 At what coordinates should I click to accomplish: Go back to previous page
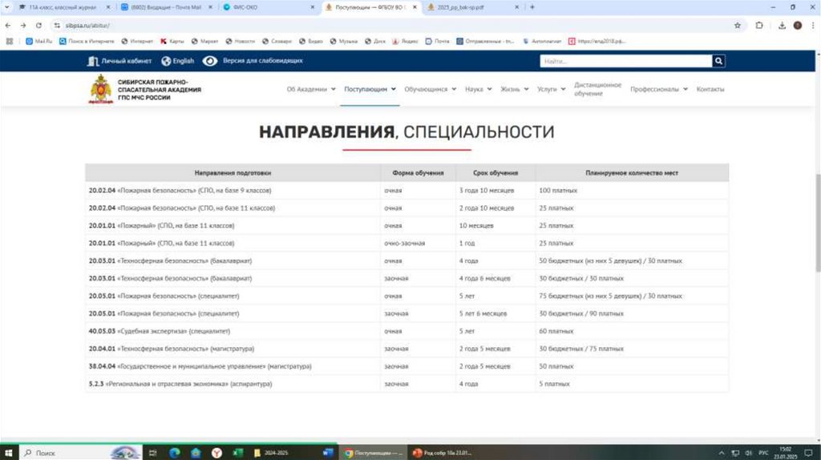(8, 25)
